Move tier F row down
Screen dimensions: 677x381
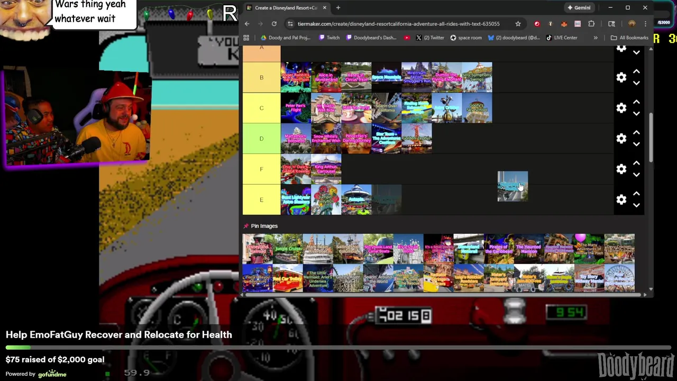click(x=636, y=175)
